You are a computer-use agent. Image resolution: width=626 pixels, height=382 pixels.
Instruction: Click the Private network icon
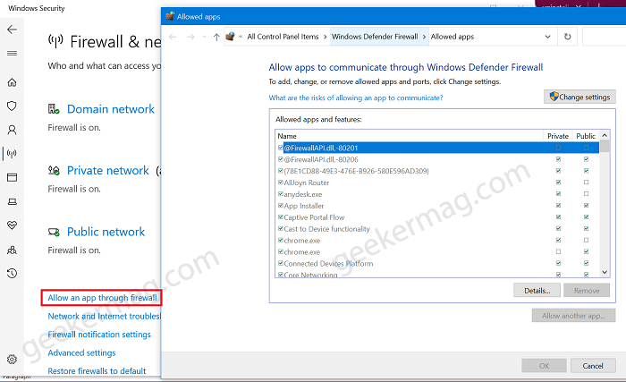click(54, 171)
